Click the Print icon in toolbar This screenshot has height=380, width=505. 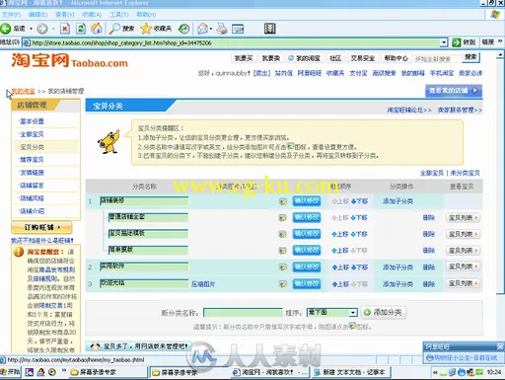coord(222,29)
